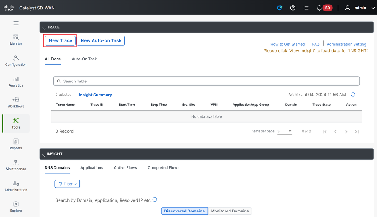
Task: Click the New Auto-on Task button
Action: tap(101, 40)
